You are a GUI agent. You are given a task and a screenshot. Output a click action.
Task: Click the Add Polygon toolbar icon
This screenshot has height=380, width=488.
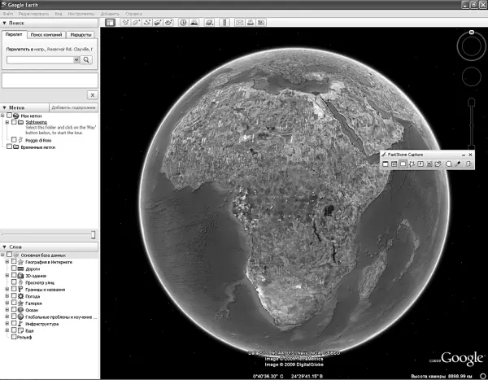pyautogui.click(x=136, y=23)
